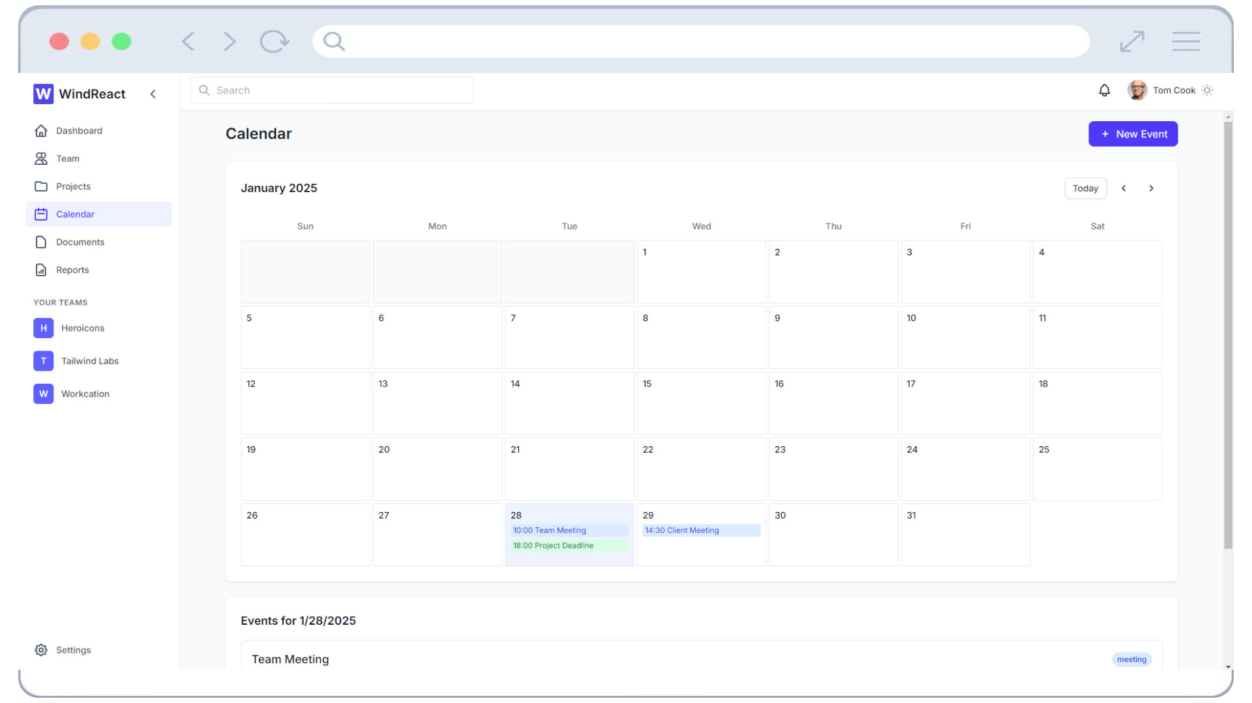Open Documents section
Viewport: 1252px width, 703px height.
click(x=98, y=242)
